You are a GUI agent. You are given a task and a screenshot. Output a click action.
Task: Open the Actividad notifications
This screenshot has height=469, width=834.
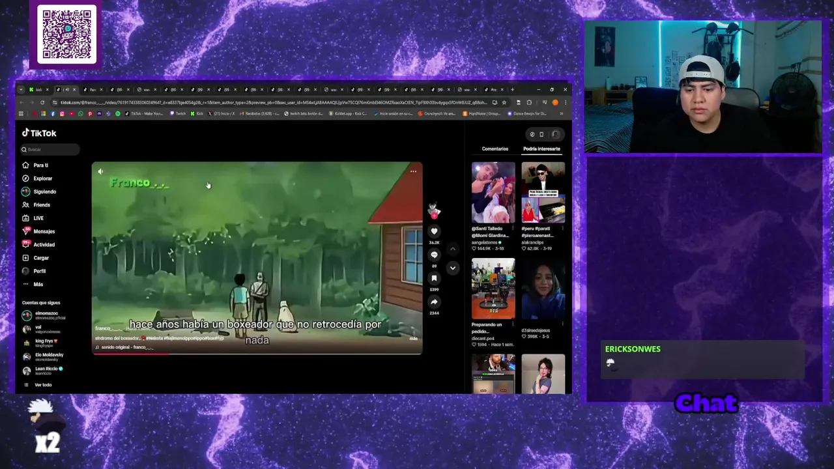click(x=38, y=245)
